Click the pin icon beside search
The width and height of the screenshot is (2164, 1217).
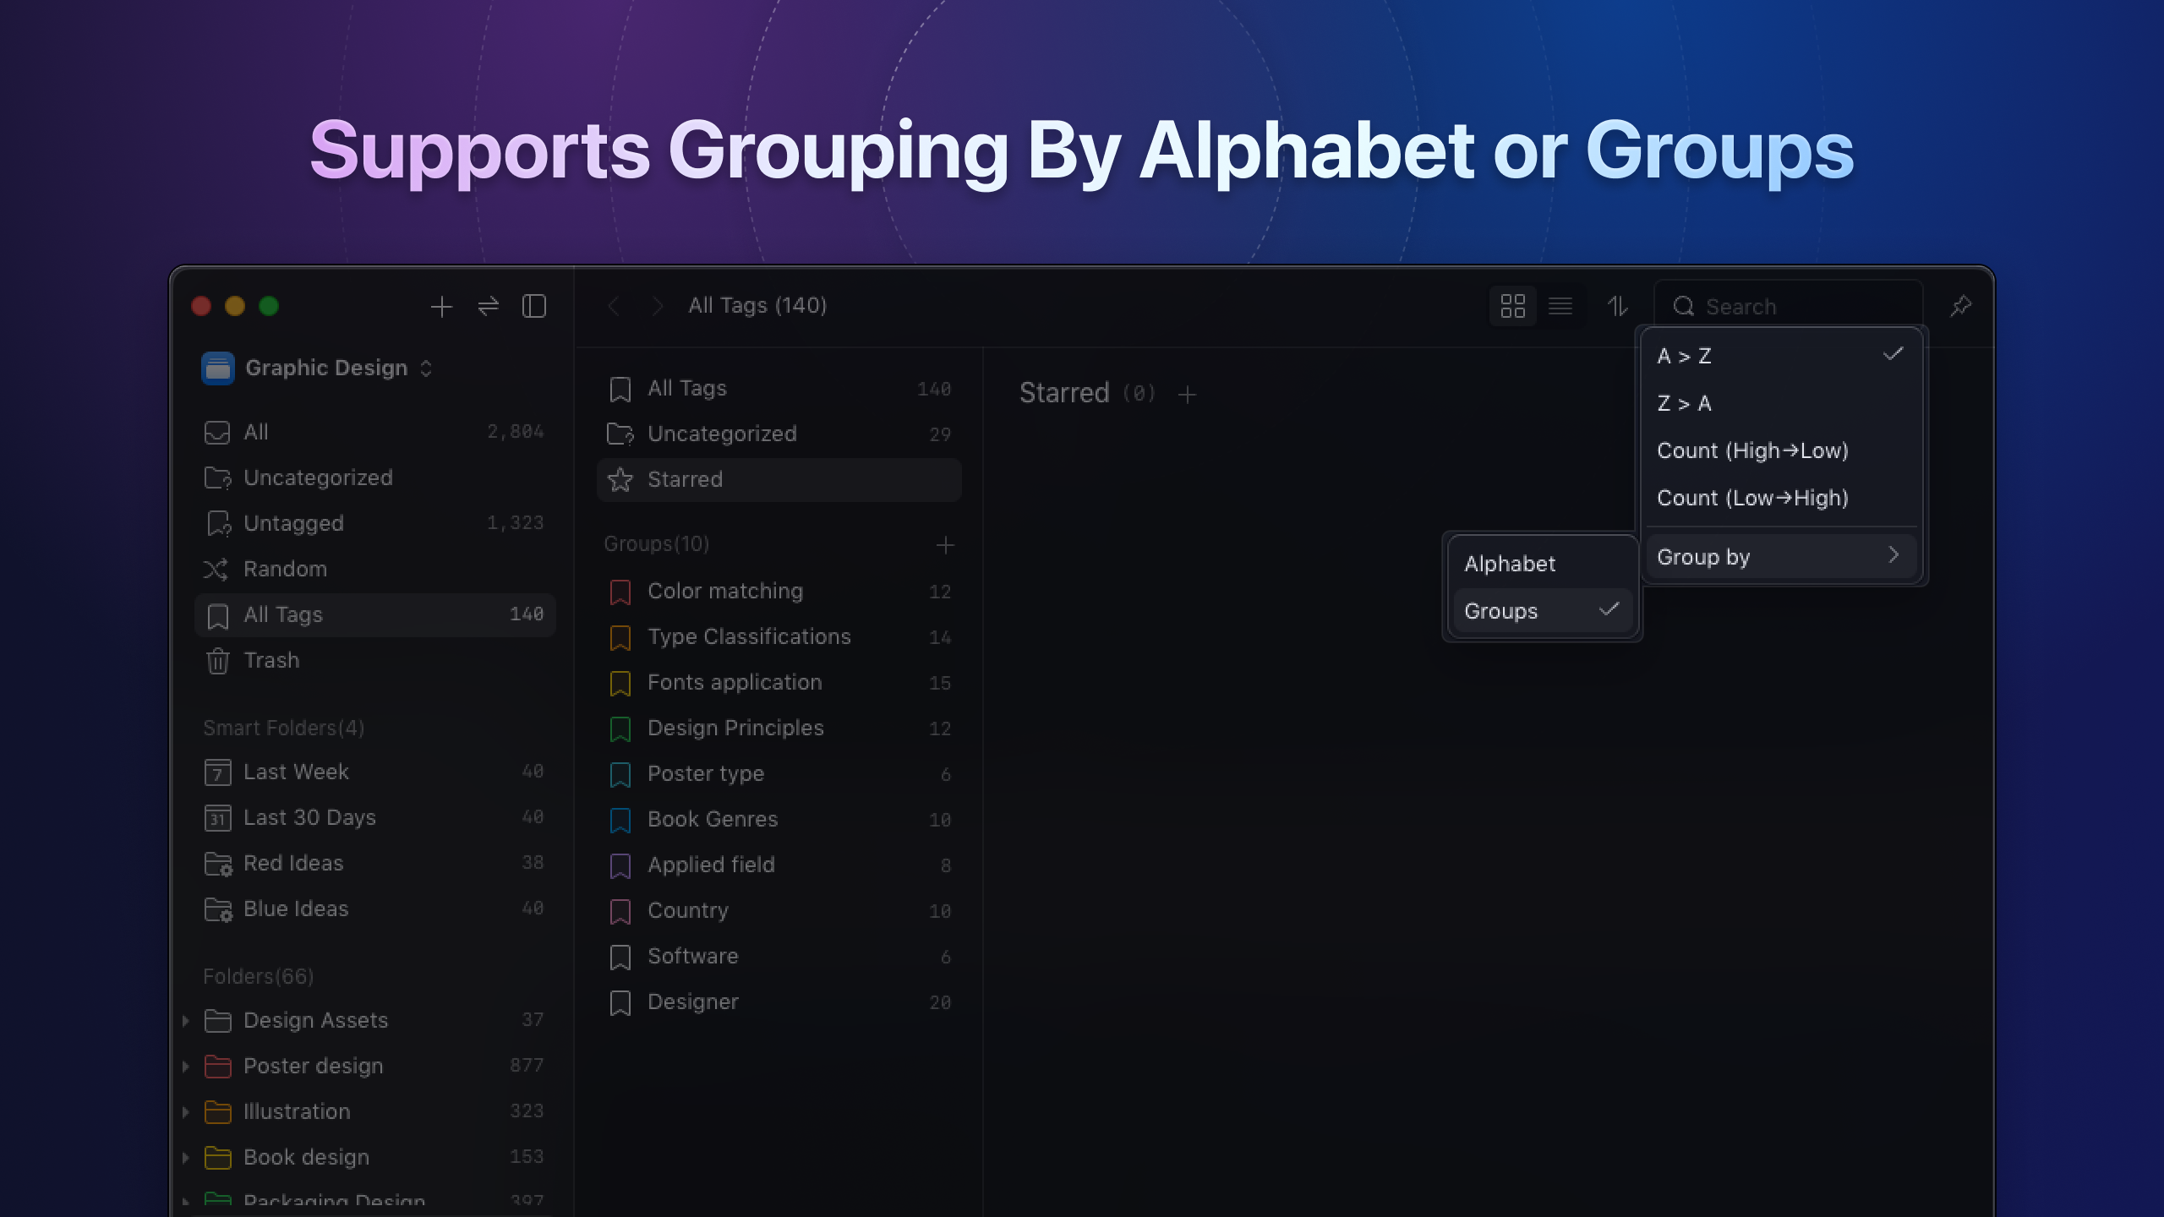1960,306
